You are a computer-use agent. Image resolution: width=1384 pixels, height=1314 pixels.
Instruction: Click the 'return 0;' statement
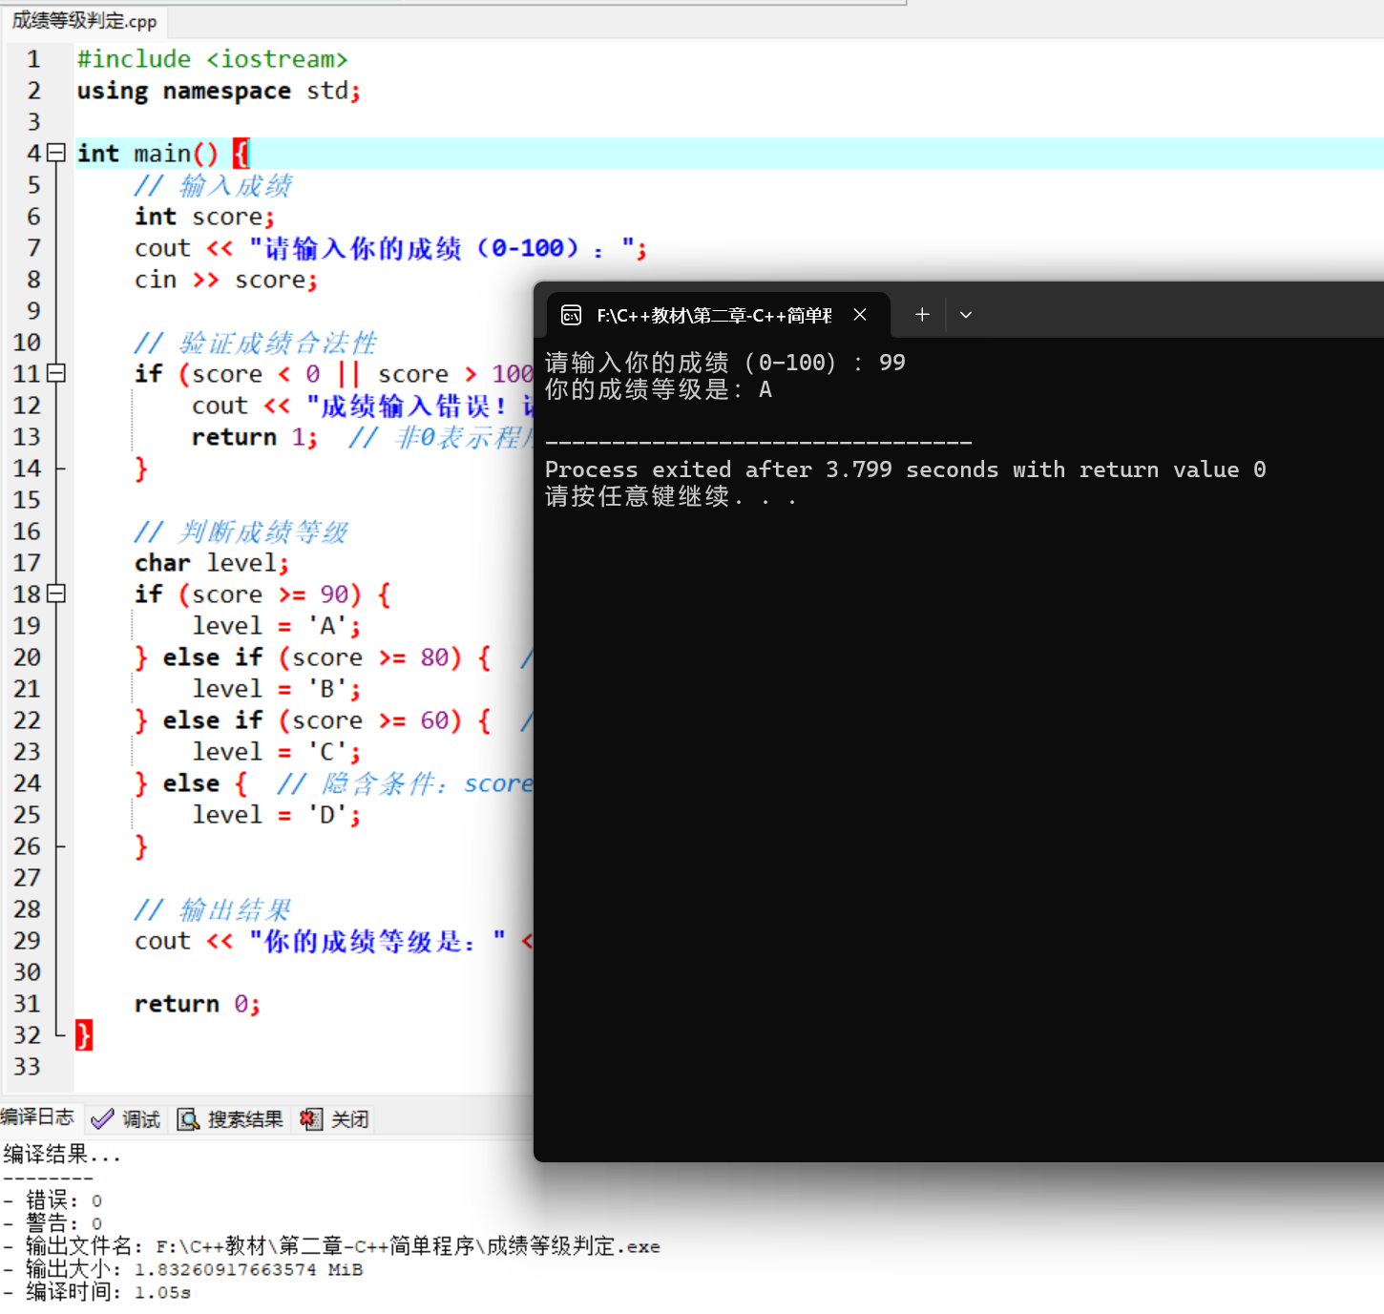tap(197, 1004)
